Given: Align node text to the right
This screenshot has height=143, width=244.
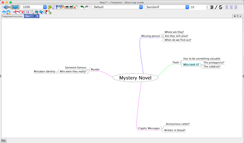Looking at the screenshot, I should coord(236,7).
